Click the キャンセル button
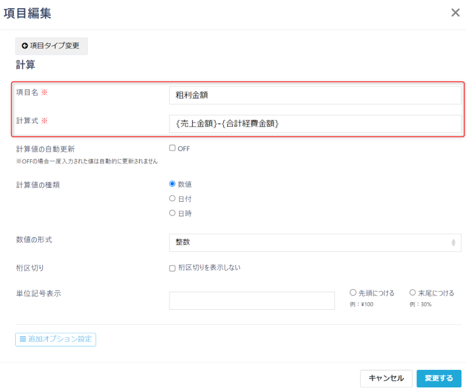The height and width of the screenshot is (392, 466). click(x=386, y=378)
